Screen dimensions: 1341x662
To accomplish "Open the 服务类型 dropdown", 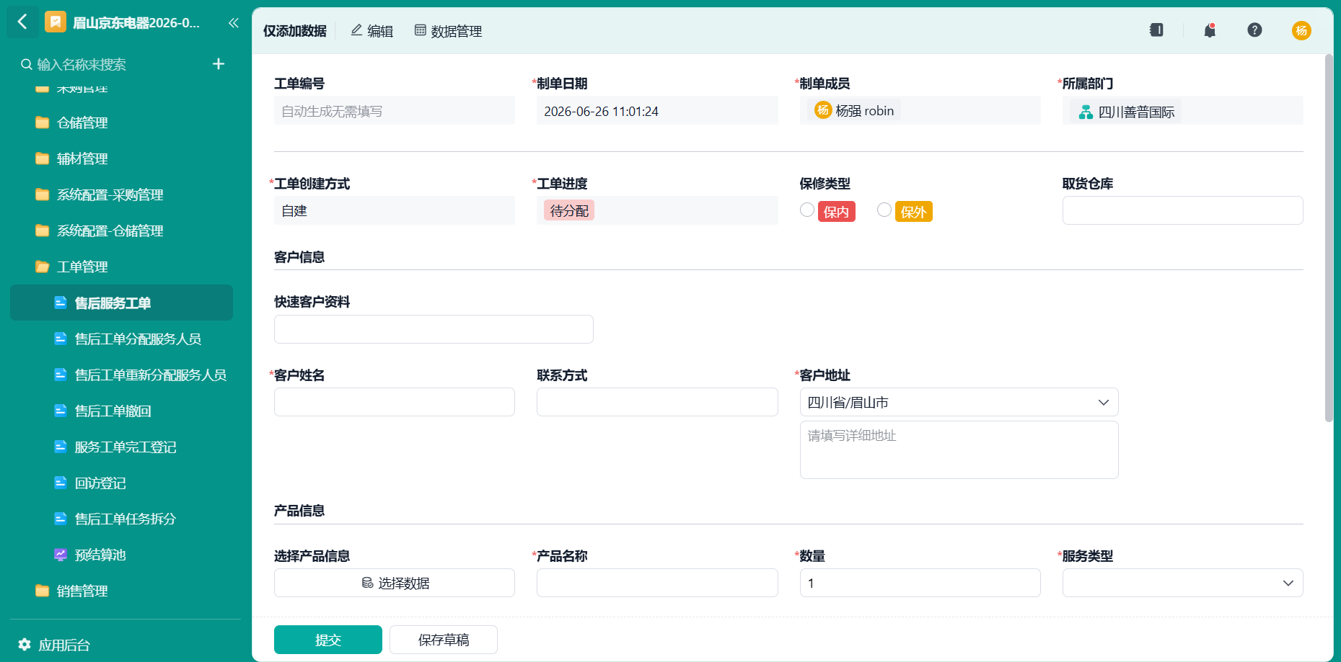I will 1182,583.
